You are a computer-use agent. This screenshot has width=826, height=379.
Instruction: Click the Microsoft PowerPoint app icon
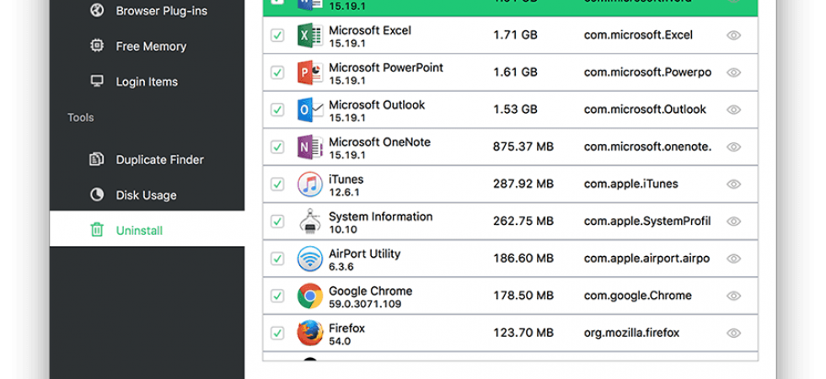[x=310, y=72]
